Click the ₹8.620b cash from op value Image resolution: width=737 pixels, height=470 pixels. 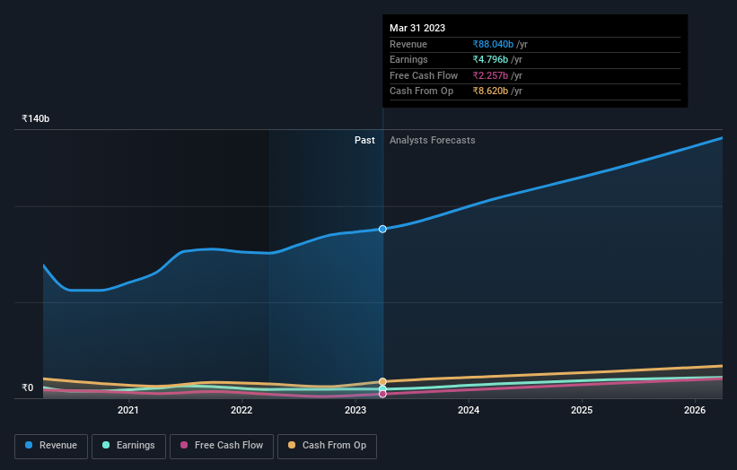tap(490, 91)
